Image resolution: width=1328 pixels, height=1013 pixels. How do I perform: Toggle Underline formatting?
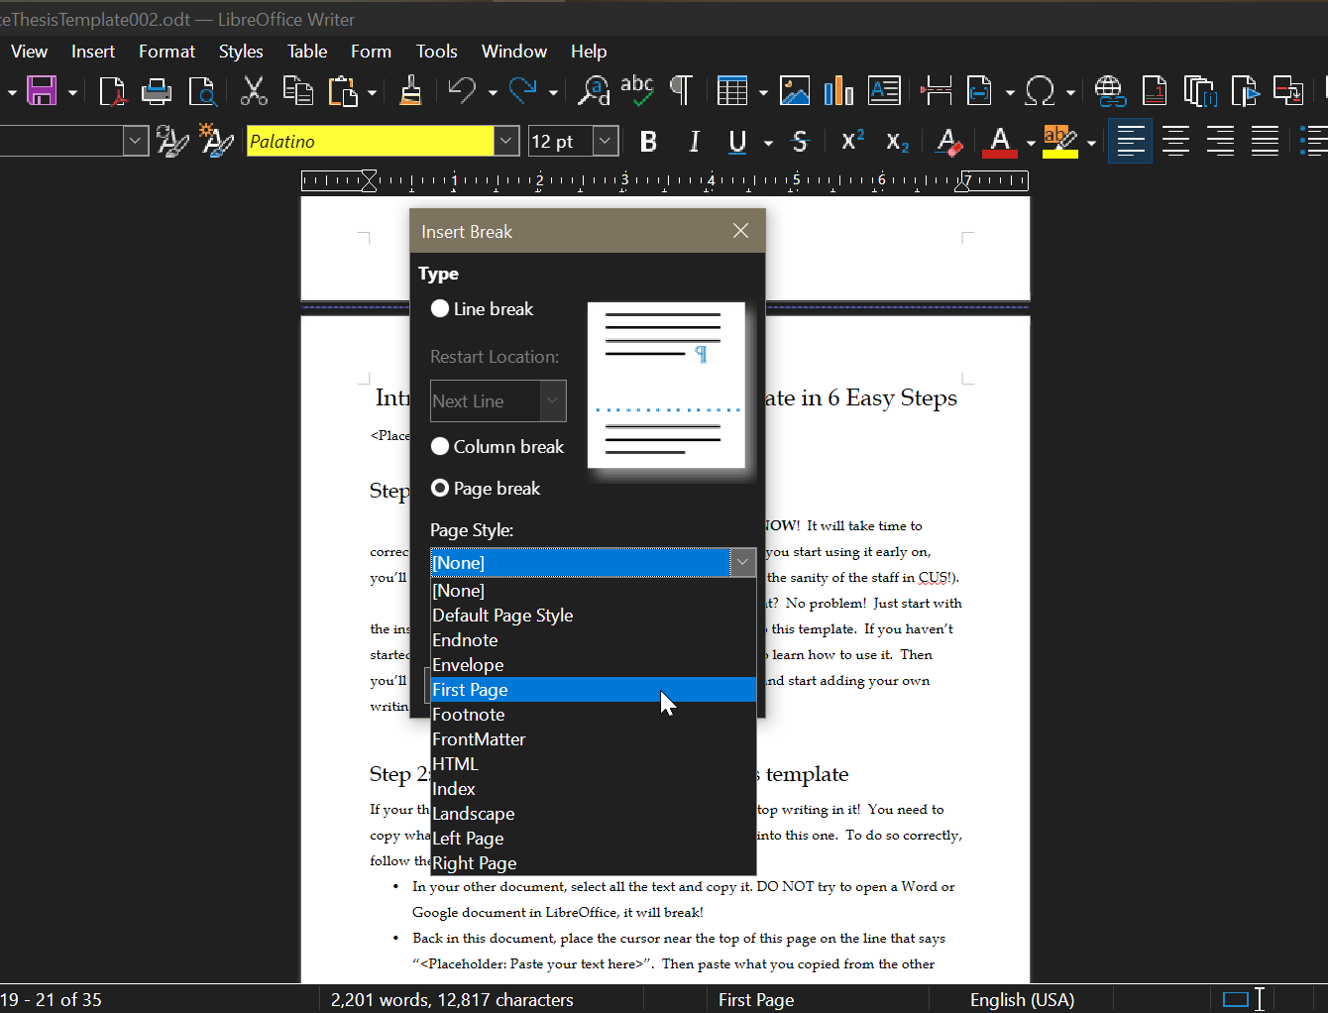[x=737, y=142]
